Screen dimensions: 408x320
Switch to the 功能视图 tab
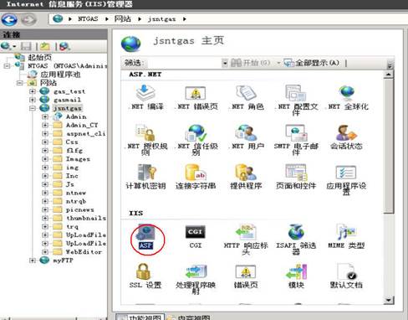(x=140, y=317)
